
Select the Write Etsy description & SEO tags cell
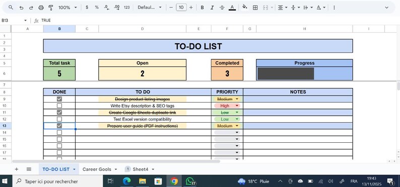pyautogui.click(x=143, y=106)
